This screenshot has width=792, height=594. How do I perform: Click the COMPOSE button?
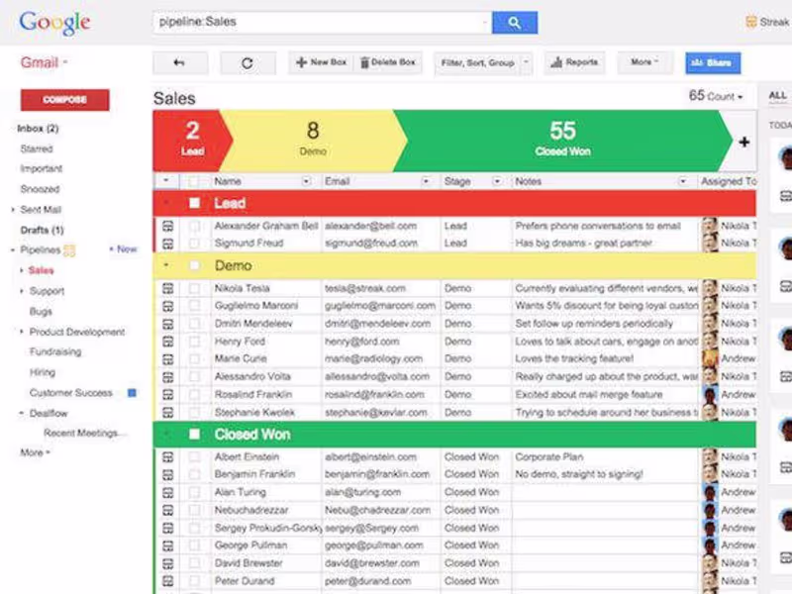[65, 100]
